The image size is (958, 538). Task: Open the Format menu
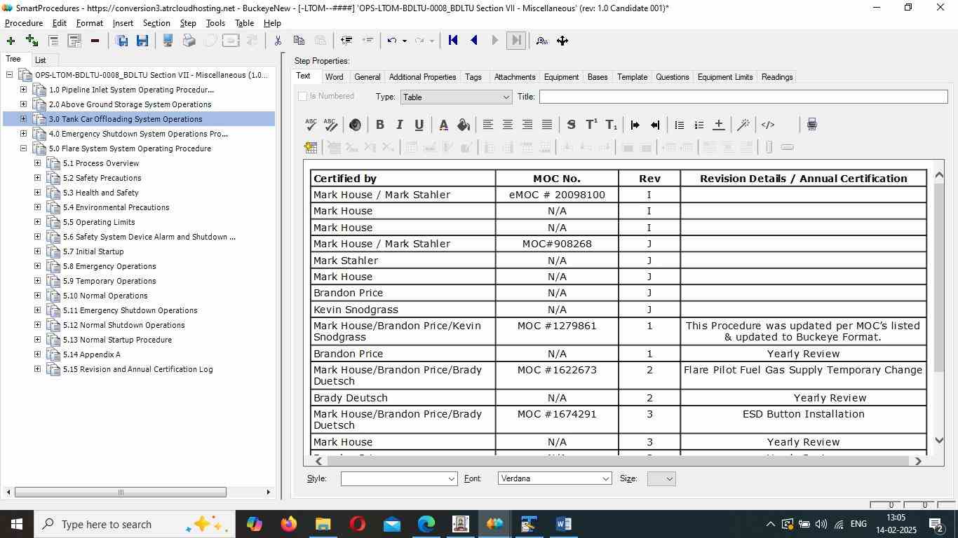pyautogui.click(x=90, y=23)
